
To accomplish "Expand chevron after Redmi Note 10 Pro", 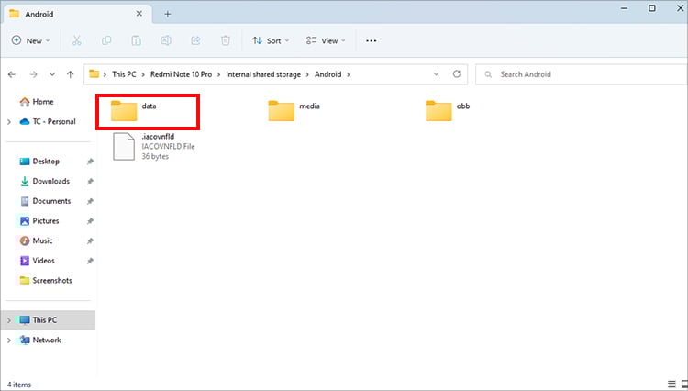I will (x=219, y=74).
